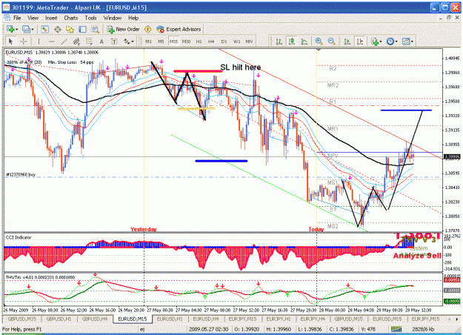Toggle the Terminal panel icon
Image resolution: width=463 pixels, height=335 pixels.
point(82,29)
